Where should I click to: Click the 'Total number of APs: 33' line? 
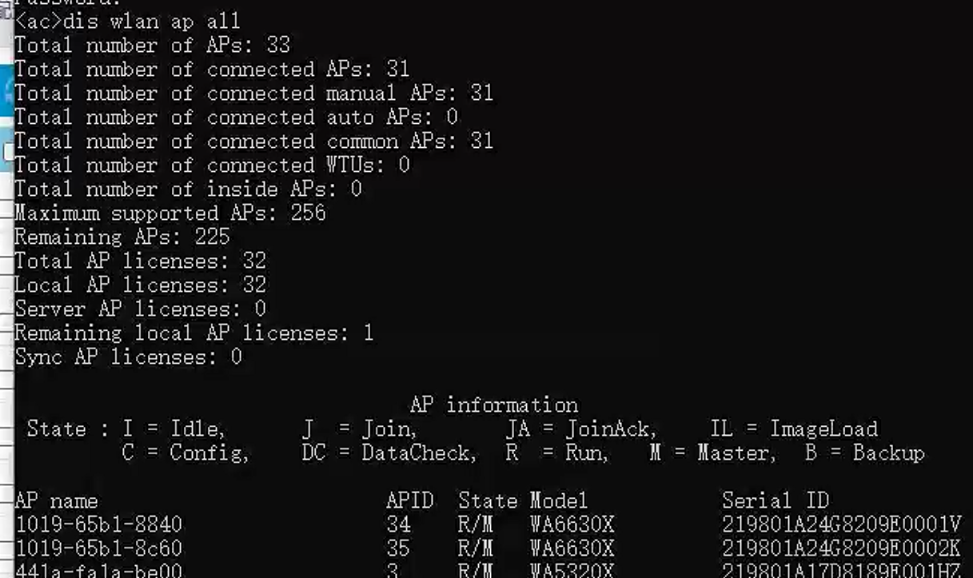pos(152,46)
